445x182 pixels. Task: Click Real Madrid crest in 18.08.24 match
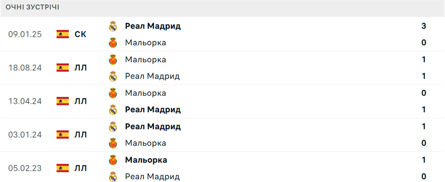coord(113,76)
